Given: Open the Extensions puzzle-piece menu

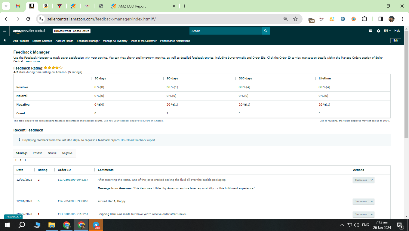Looking at the screenshot, I should [364, 19].
